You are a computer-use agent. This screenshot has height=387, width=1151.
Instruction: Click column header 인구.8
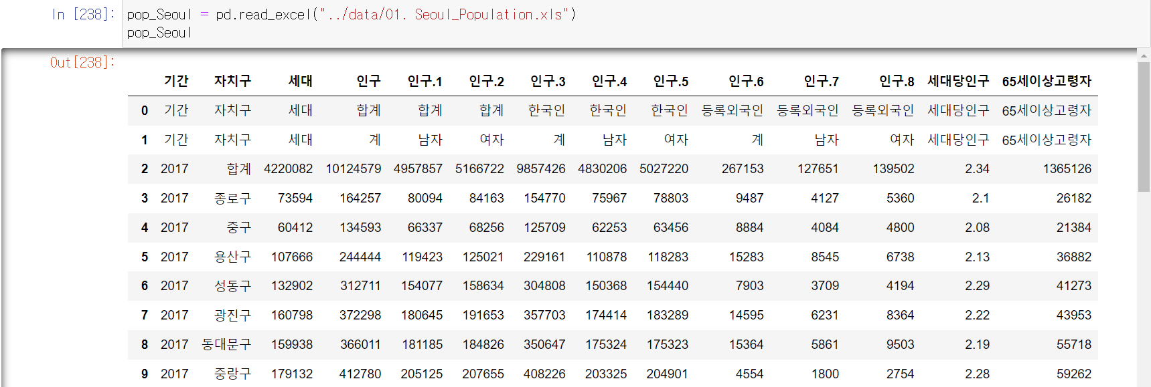tap(897, 81)
